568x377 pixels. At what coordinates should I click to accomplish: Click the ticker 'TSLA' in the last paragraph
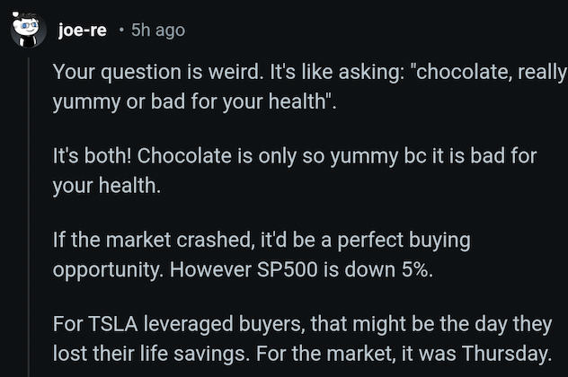point(113,324)
